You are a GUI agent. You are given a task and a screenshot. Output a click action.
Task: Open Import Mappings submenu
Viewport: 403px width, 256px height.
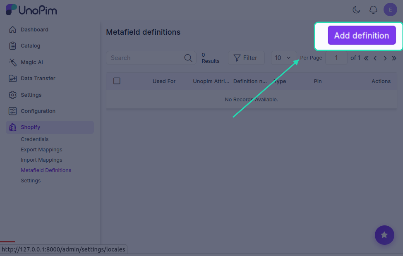pyautogui.click(x=41, y=160)
